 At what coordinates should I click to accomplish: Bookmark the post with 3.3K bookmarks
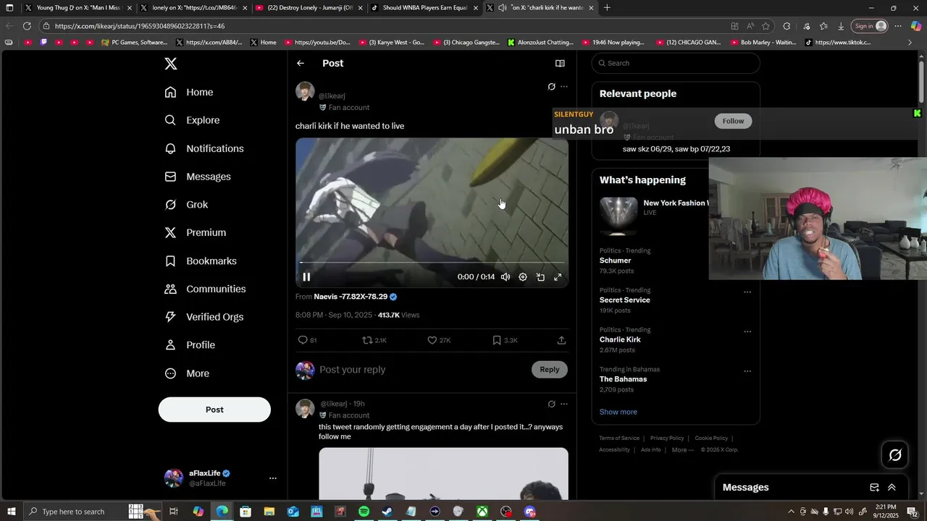[505, 340]
